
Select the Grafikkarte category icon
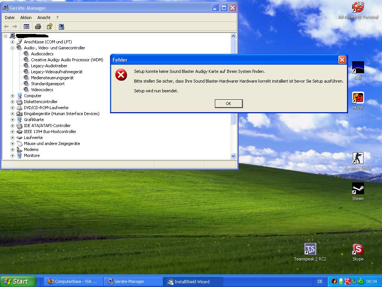tap(19, 120)
